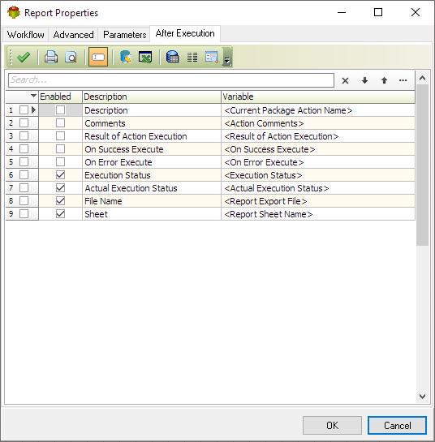The image size is (435, 442).
Task: Close the Report Properties window
Action: [416, 12]
